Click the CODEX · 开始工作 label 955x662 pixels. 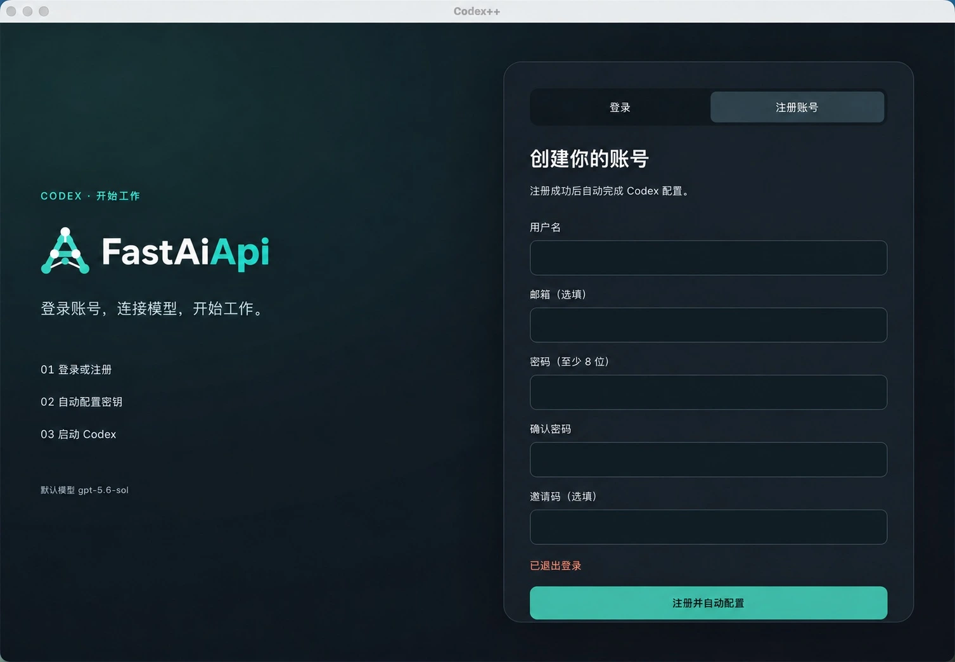90,196
